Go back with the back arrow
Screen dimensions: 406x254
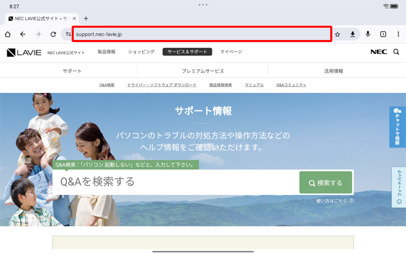pyautogui.click(x=23, y=35)
